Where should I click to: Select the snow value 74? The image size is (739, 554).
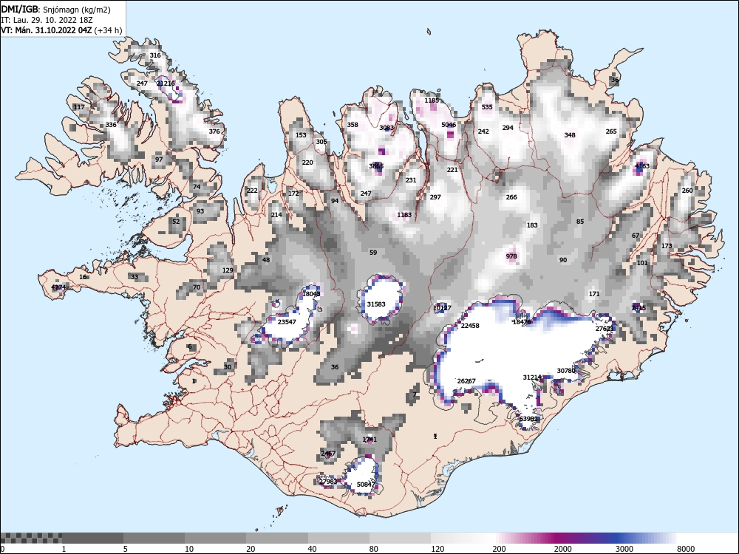coord(197,187)
